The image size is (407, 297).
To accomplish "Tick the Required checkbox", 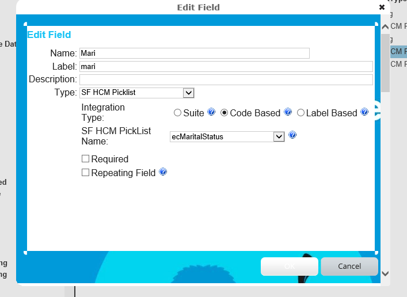I will pyautogui.click(x=85, y=159).
